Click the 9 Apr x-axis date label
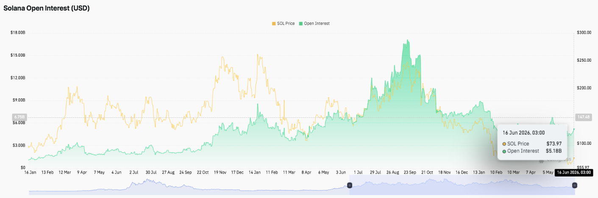The image size is (598, 198). click(82, 173)
